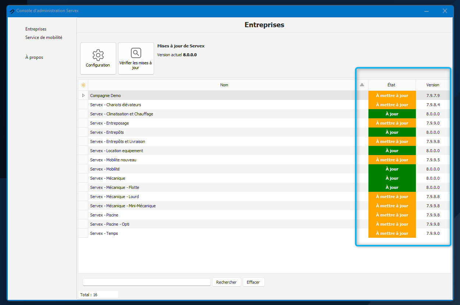This screenshot has height=305, width=460.
Task: Open Service de mobilité in sidebar
Action: coord(43,37)
